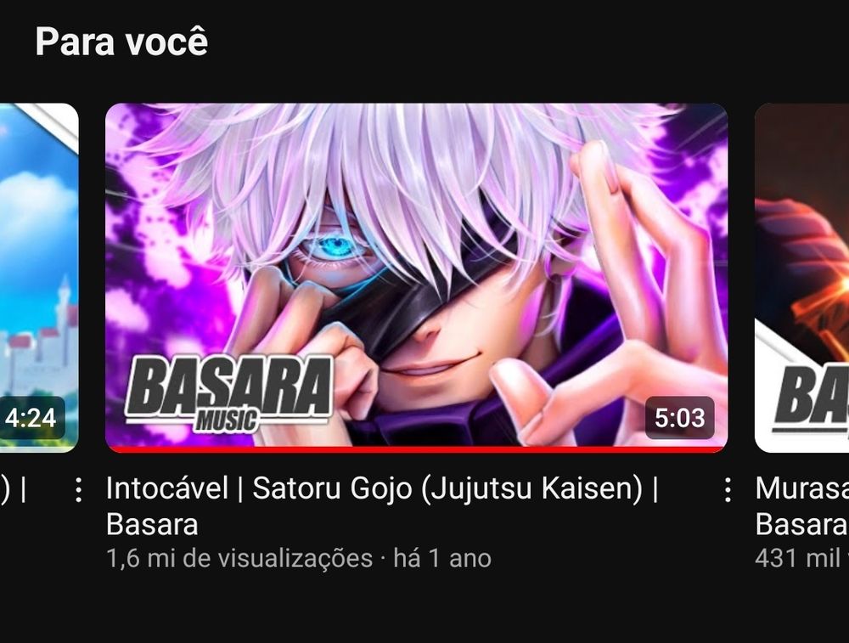Click the Basara logo on the right thumbnail
Image resolution: width=849 pixels, height=643 pixels.
tap(811, 400)
